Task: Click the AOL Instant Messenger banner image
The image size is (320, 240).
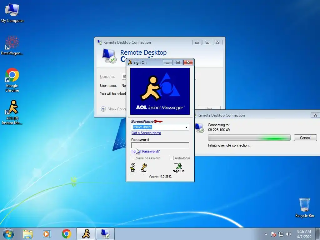Action: (160, 91)
